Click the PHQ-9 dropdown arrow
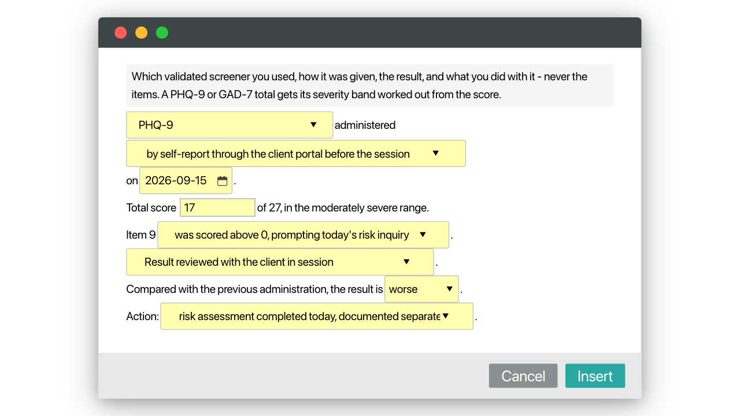This screenshot has height=416, width=740. pos(313,125)
